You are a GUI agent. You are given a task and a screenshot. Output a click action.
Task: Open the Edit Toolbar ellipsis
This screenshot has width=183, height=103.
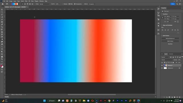(2, 62)
